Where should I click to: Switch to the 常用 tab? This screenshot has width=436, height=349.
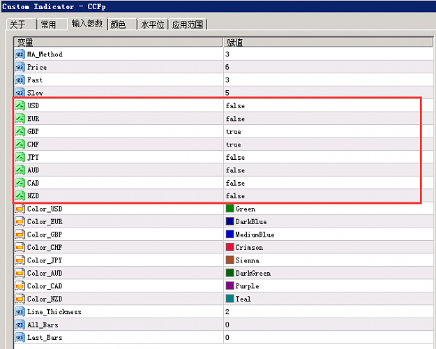52,24
